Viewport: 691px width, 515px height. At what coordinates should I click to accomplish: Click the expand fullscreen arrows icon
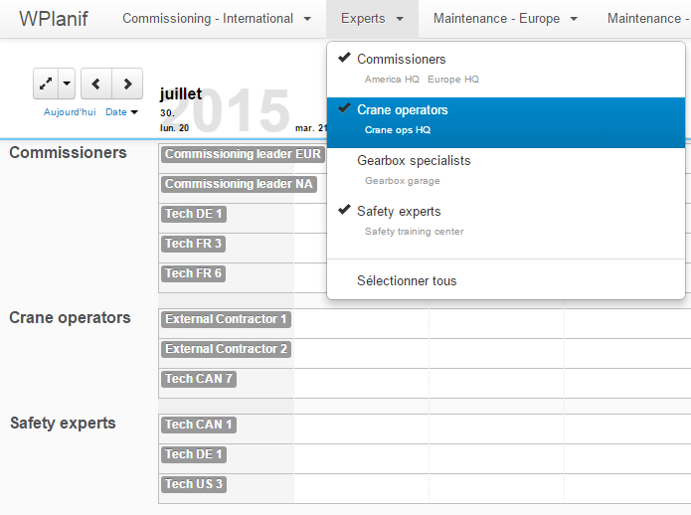click(46, 85)
